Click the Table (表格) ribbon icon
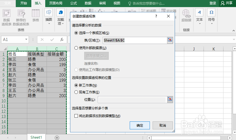This screenshot has width=236, height=140. tap(36, 16)
